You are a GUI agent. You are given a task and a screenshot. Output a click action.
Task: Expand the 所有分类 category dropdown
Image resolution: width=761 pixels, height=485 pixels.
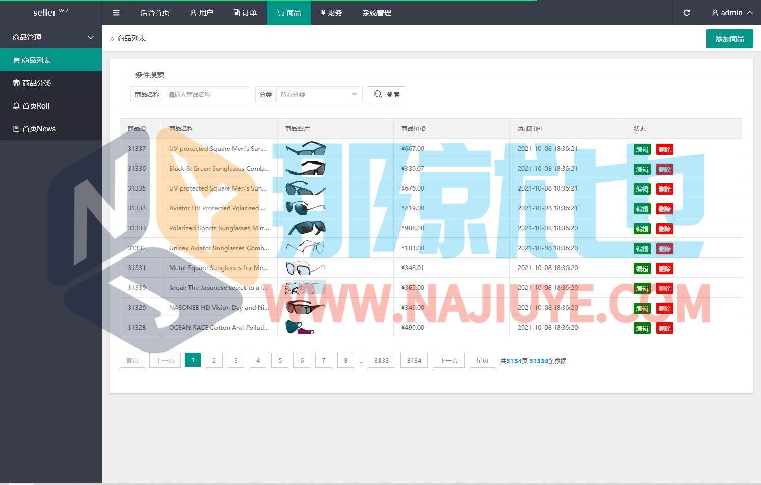pyautogui.click(x=318, y=94)
